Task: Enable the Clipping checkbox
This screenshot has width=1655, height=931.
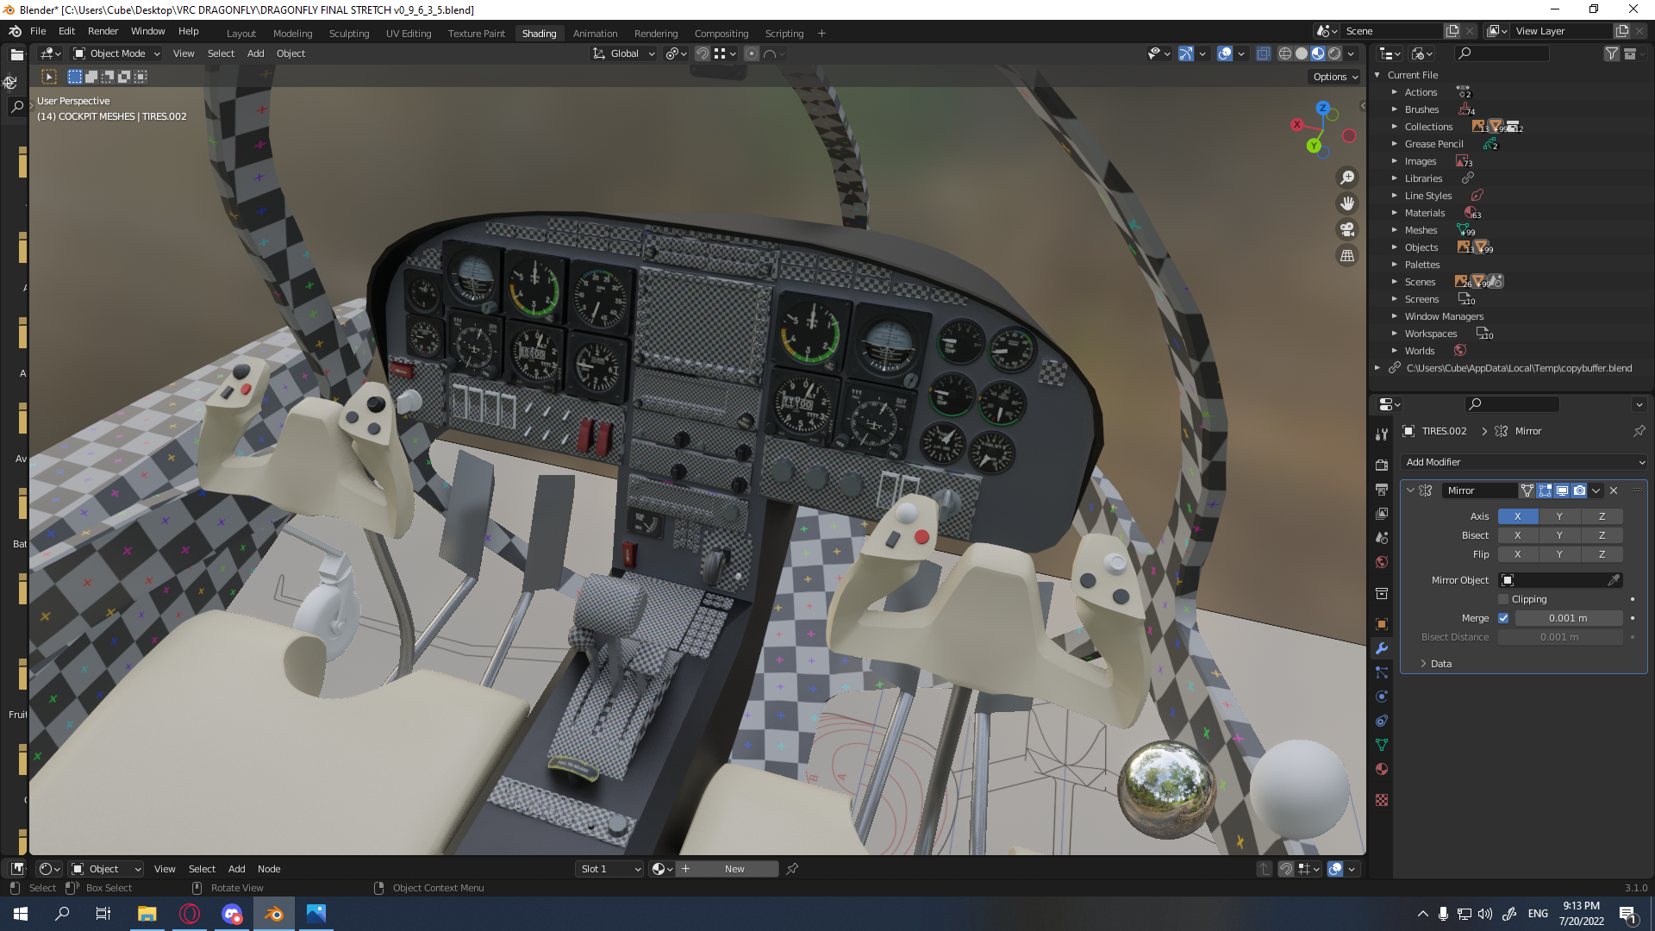Action: (x=1503, y=599)
